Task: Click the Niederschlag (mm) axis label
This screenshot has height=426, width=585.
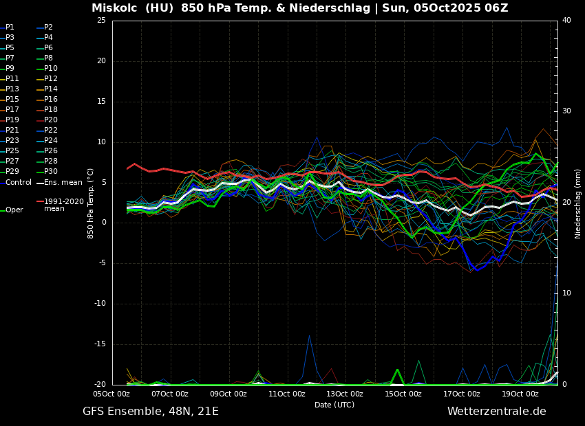Action: (578, 203)
